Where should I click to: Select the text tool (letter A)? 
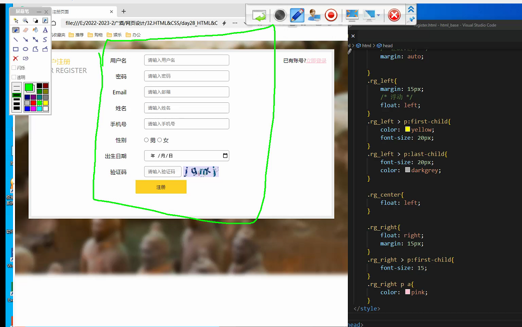coord(45,30)
